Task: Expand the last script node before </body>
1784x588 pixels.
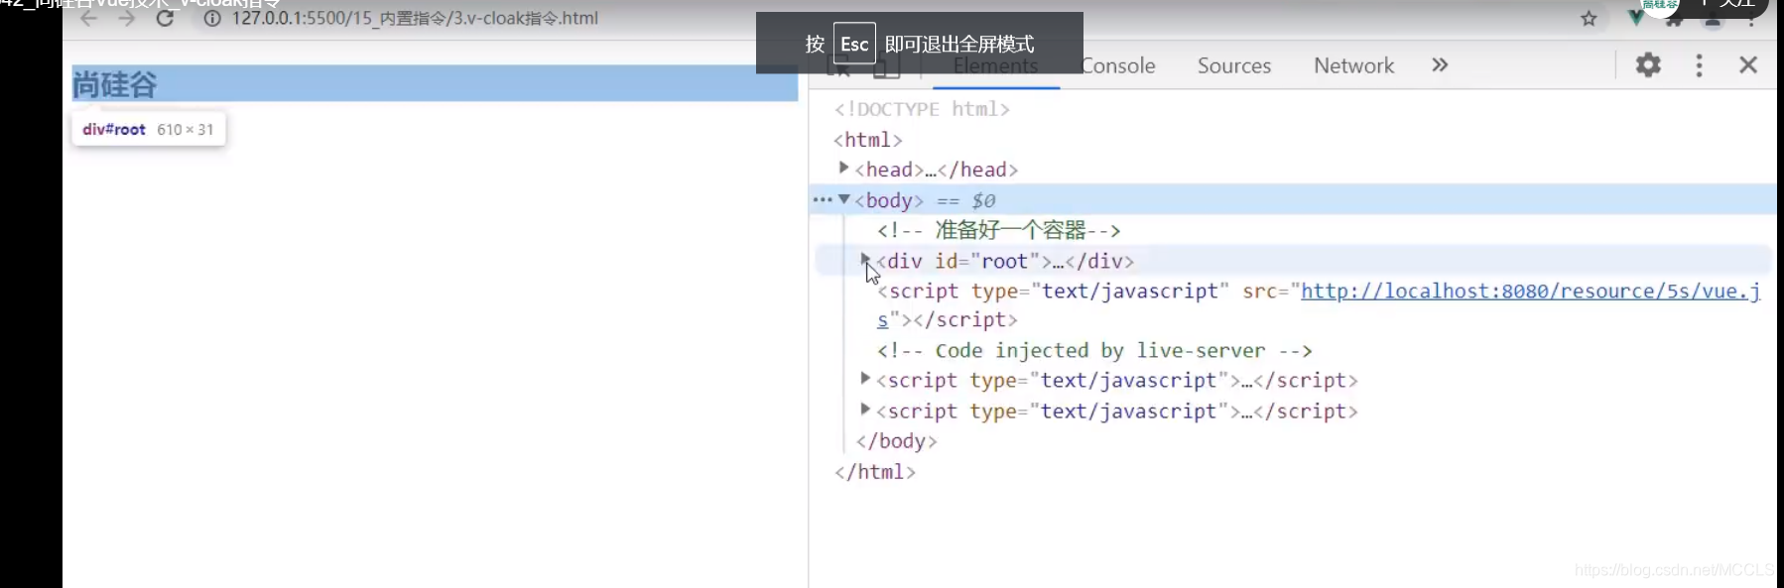Action: click(x=865, y=410)
